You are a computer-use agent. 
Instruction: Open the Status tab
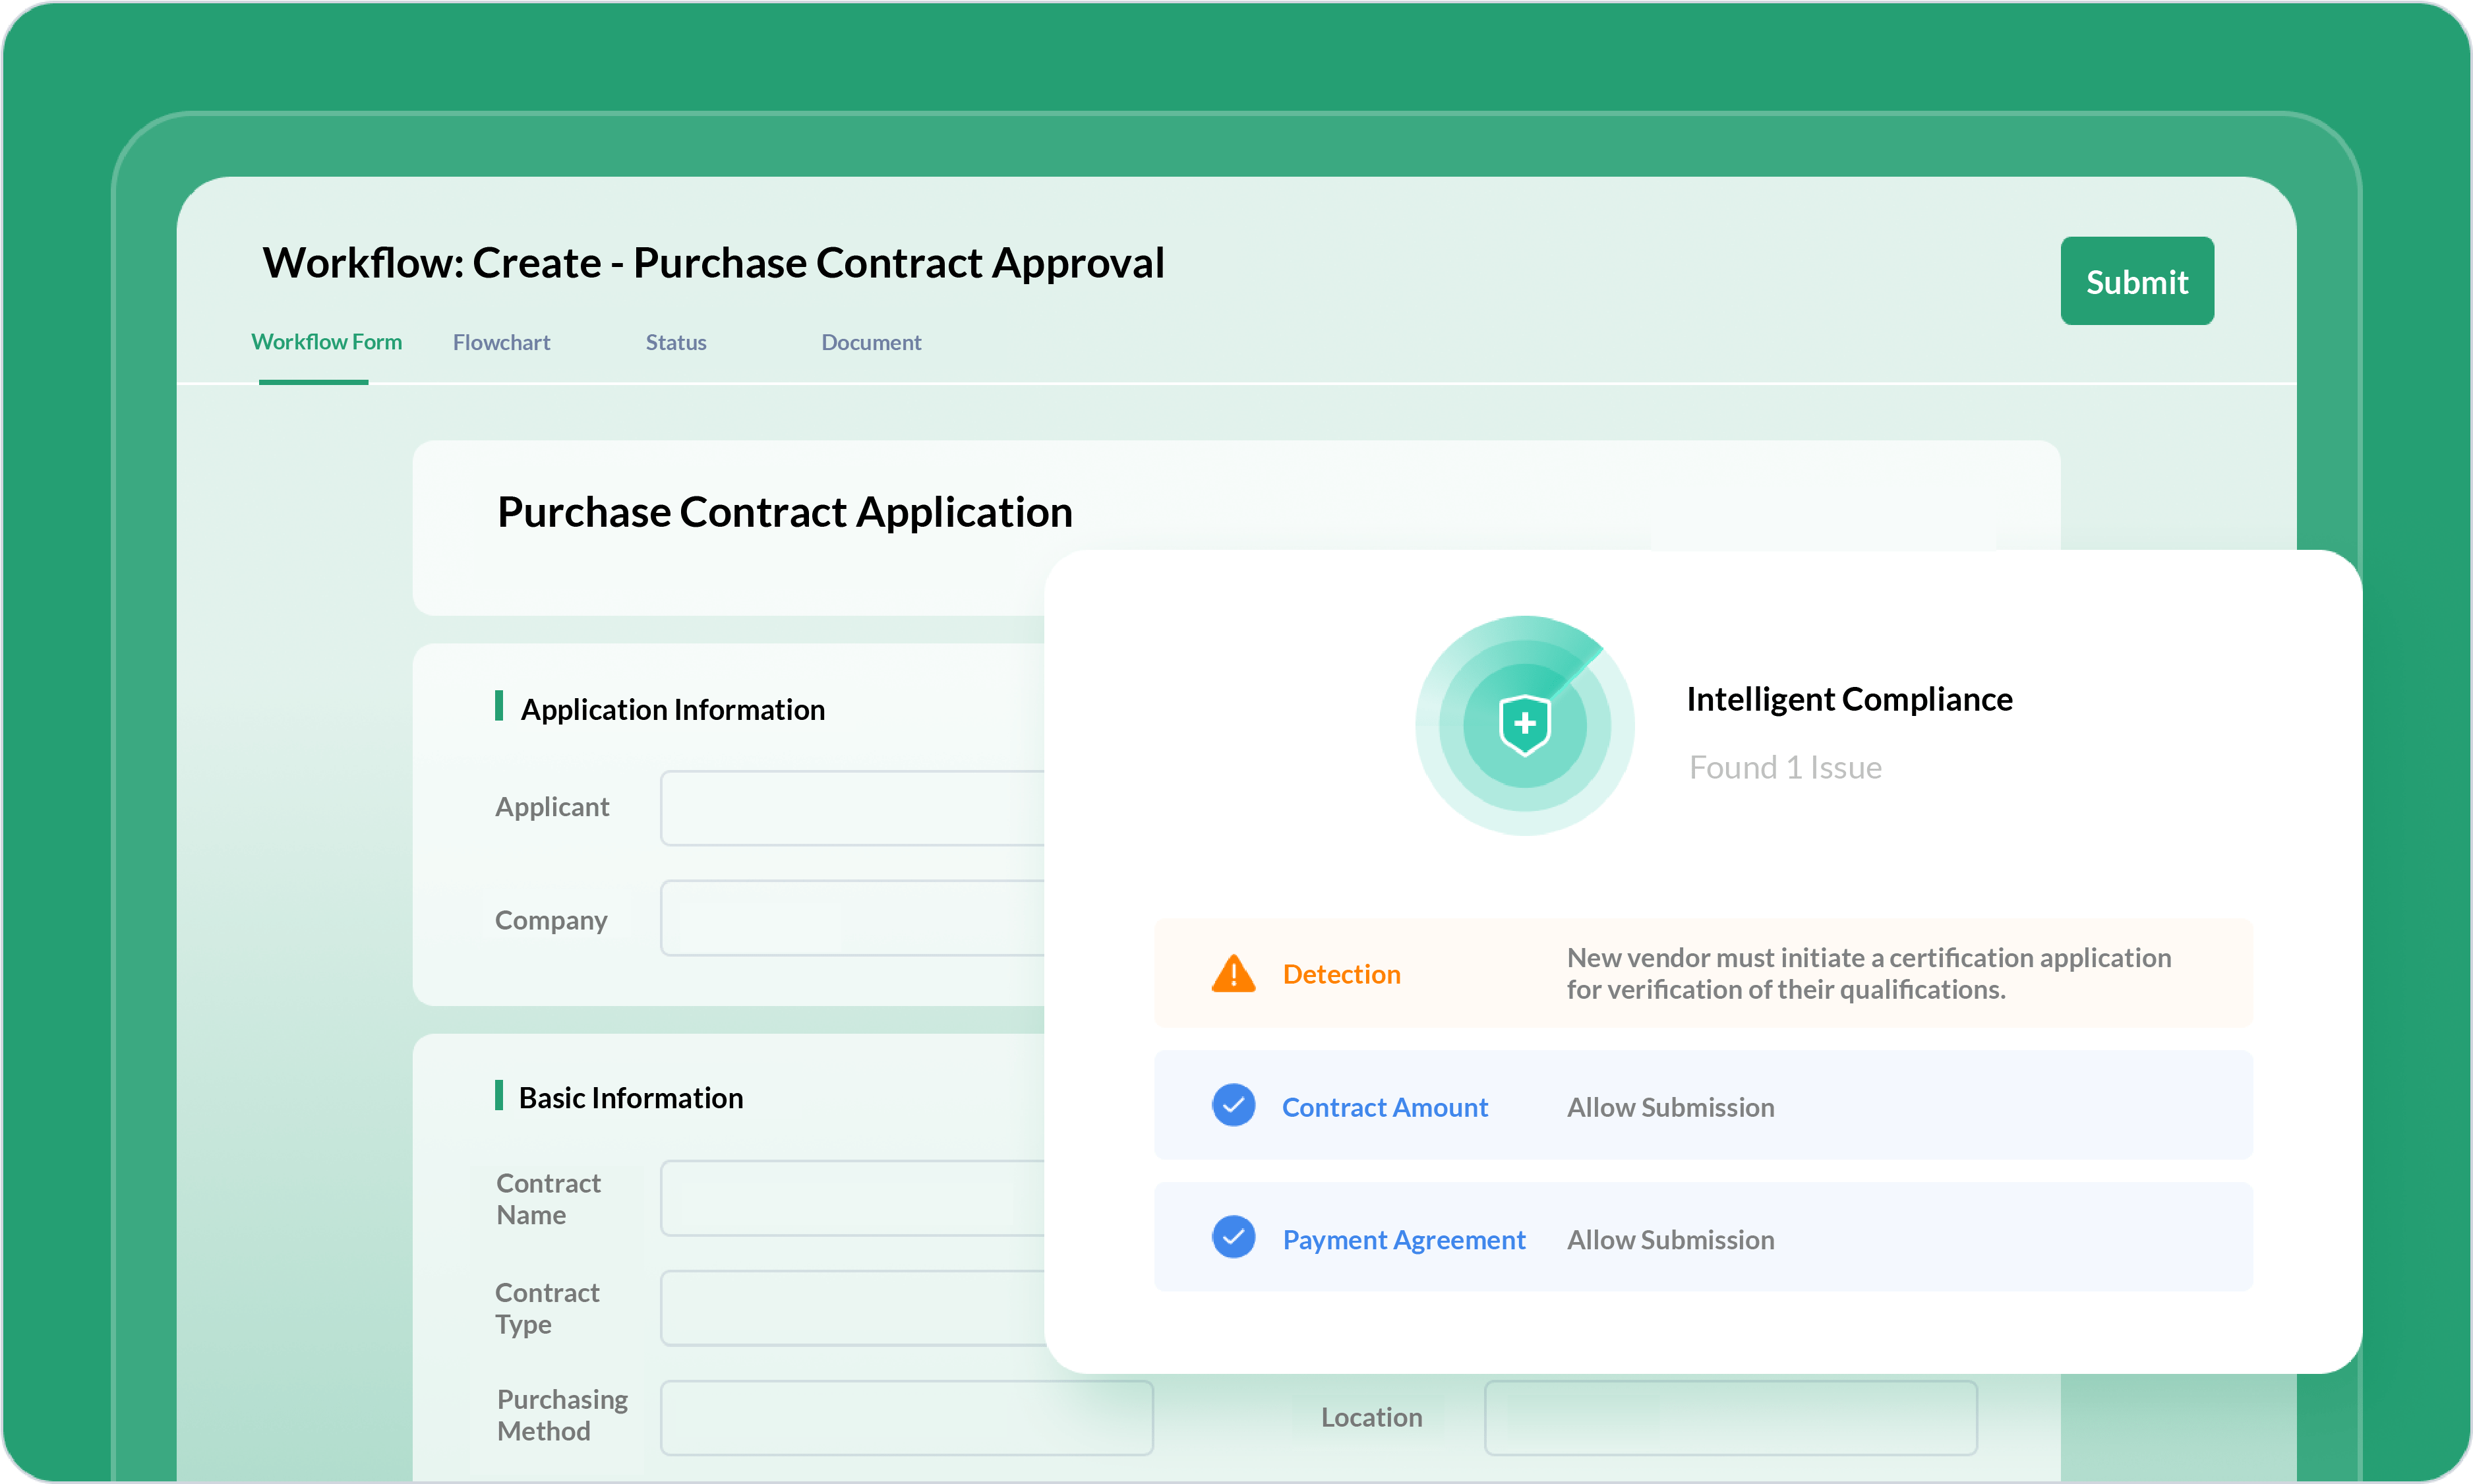675,342
